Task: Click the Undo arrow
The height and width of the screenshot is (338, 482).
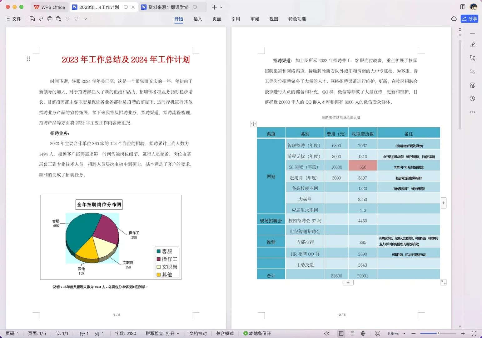Action: 67,19
